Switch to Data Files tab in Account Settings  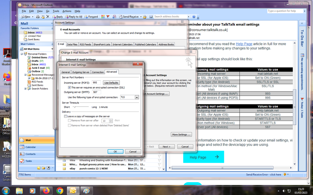[x=72, y=44]
